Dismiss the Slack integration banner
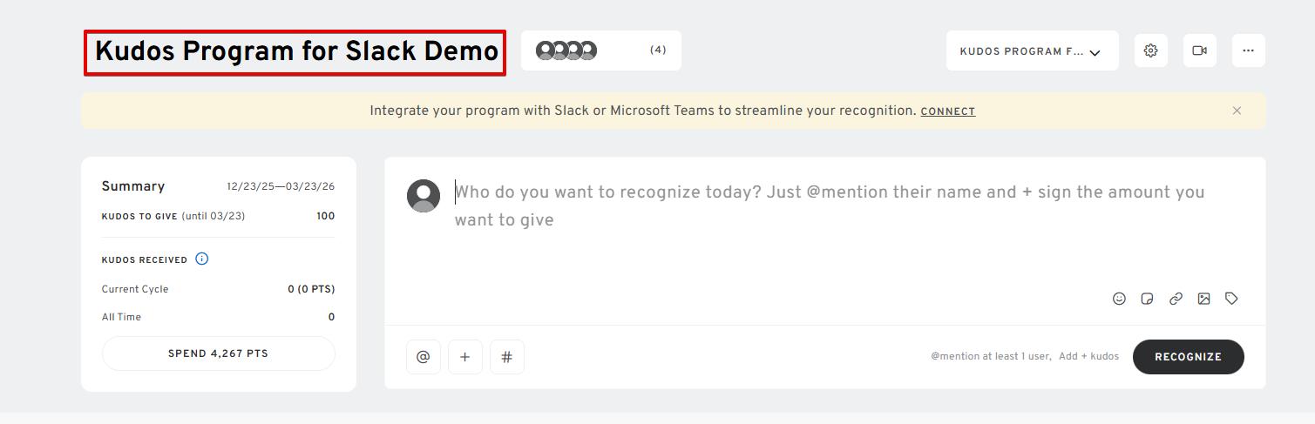This screenshot has width=1315, height=424. 1237,111
